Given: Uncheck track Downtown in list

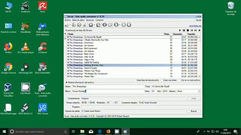Looking at the screenshot, I should pyautogui.click(x=68, y=43).
